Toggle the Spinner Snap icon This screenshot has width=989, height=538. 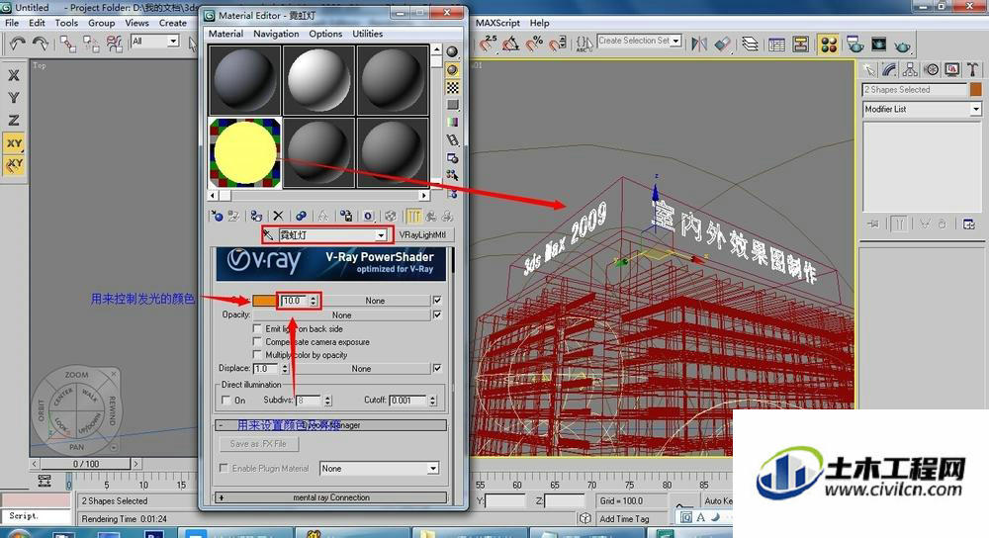(558, 44)
